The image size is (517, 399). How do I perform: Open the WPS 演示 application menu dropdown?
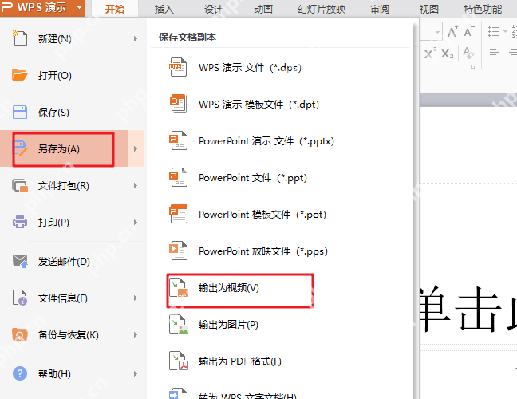(79, 7)
